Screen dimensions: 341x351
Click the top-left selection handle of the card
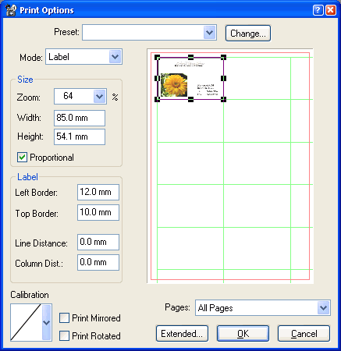158,57
